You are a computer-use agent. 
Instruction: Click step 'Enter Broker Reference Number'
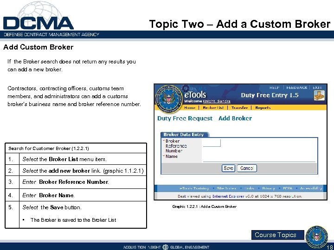(65, 182)
